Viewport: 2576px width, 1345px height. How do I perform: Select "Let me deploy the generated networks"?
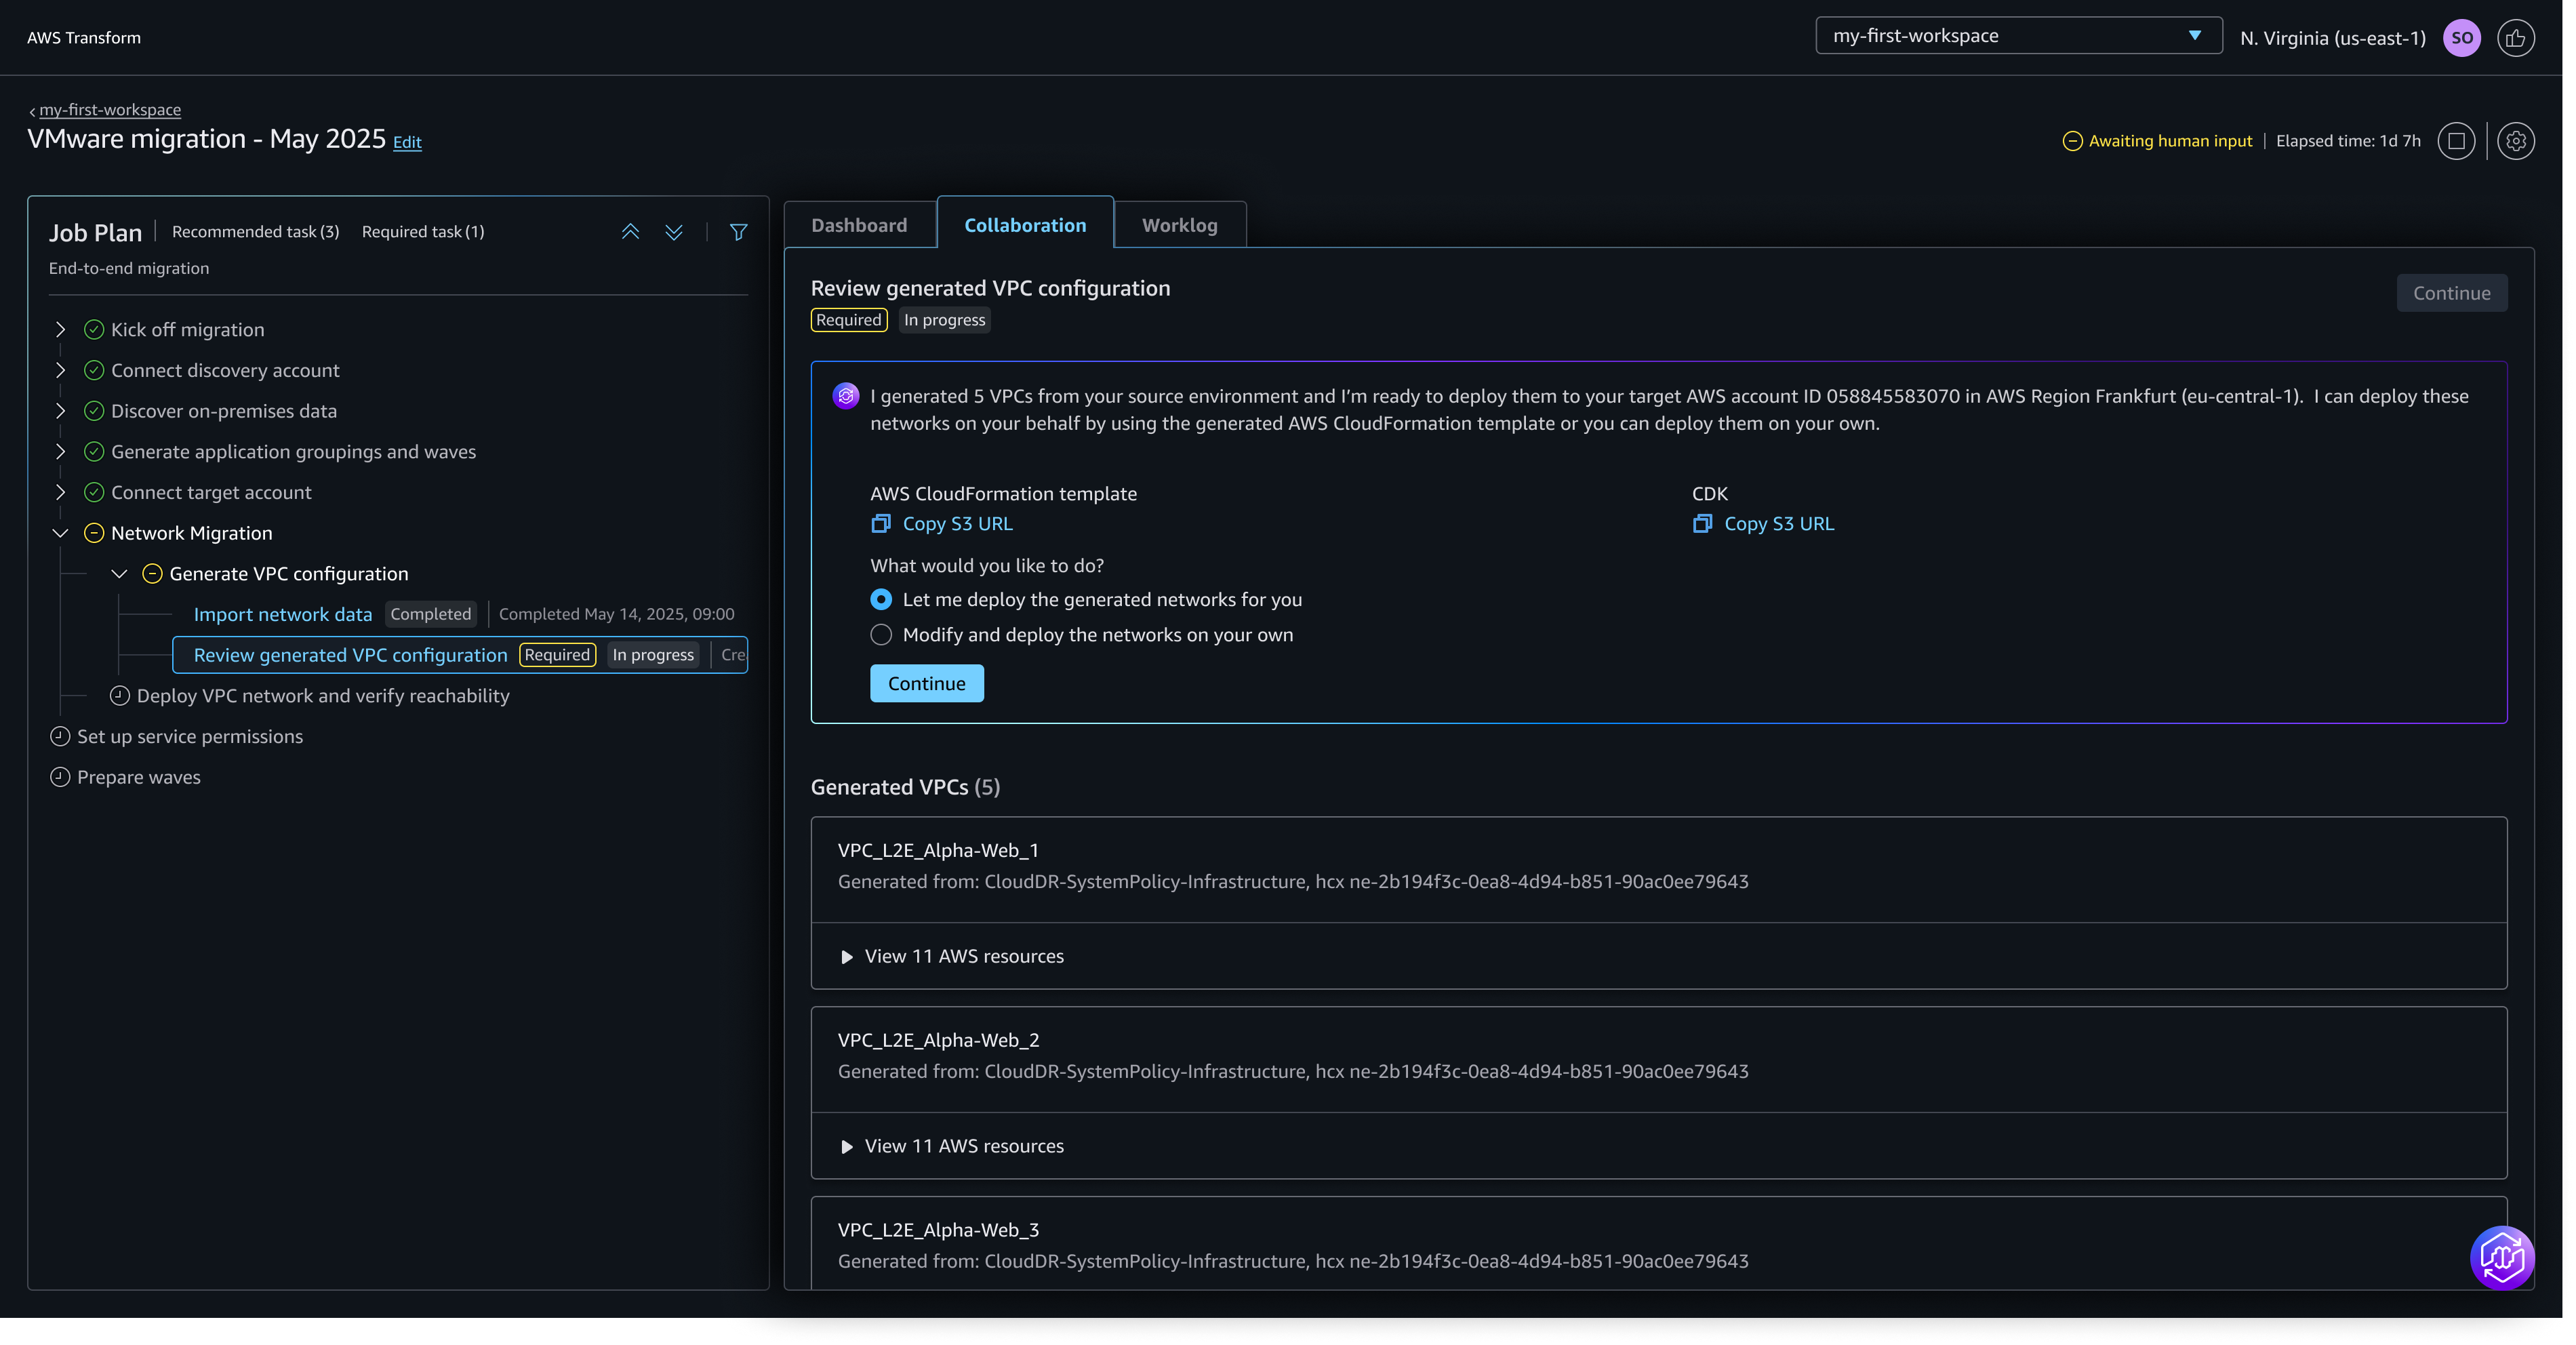tap(881, 599)
